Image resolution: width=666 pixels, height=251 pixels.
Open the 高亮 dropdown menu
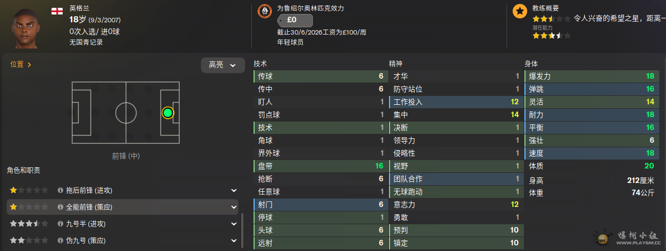[x=223, y=65]
